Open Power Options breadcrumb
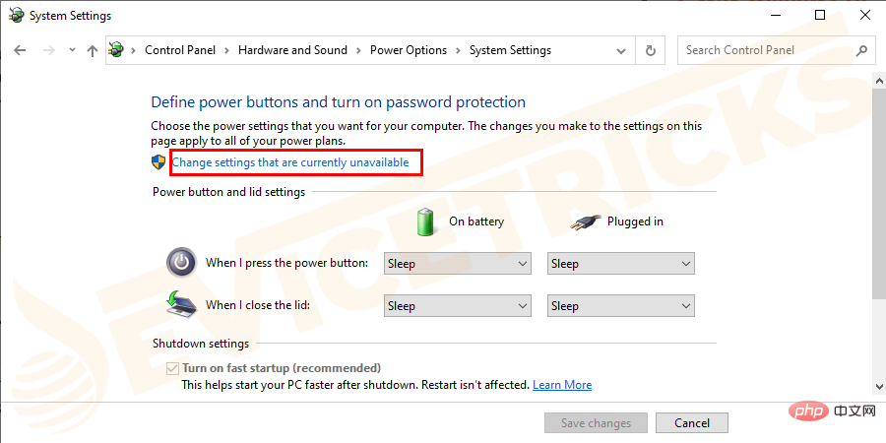The image size is (886, 443). pyautogui.click(x=408, y=50)
